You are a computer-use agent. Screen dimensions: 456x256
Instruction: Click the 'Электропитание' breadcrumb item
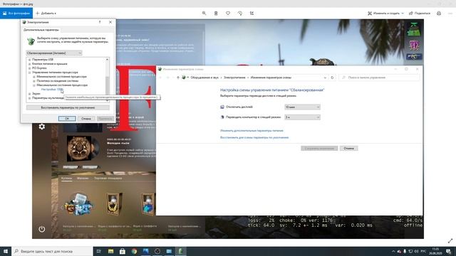pyautogui.click(x=234, y=78)
